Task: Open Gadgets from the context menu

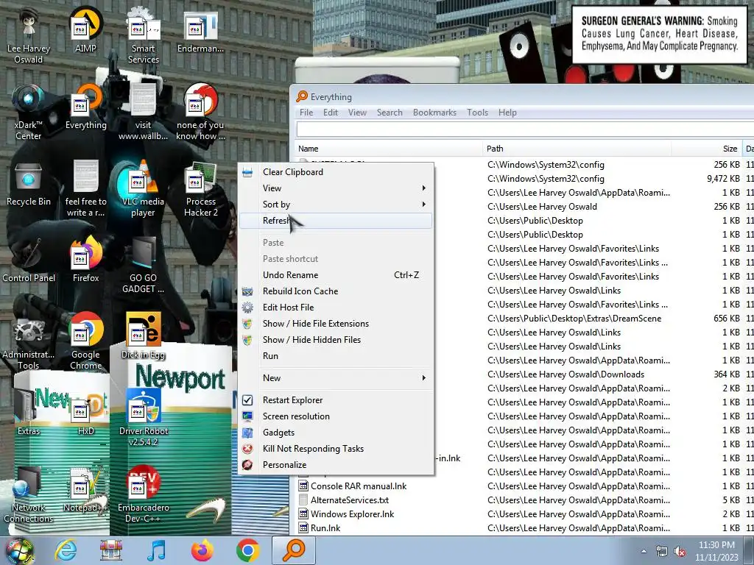Action: 335,433
